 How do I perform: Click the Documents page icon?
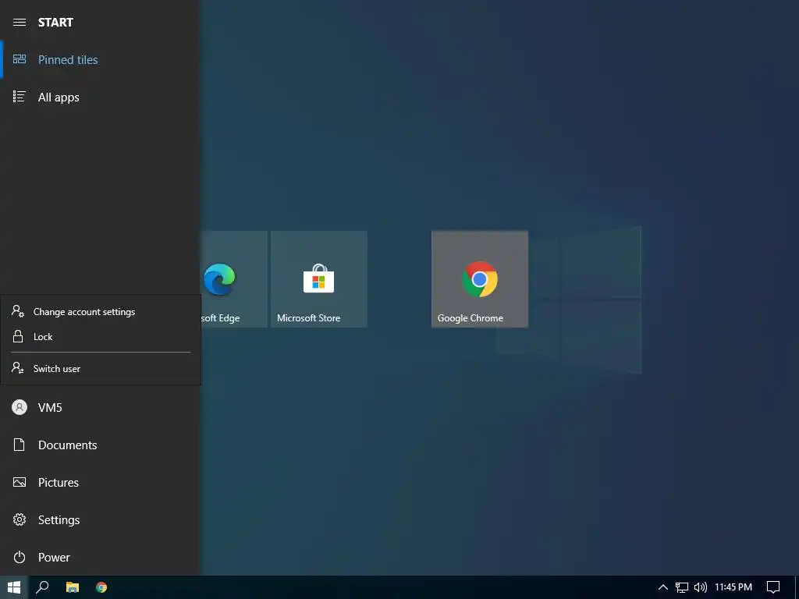20,445
